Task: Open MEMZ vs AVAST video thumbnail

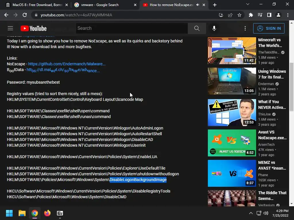Action: (x=232, y=173)
